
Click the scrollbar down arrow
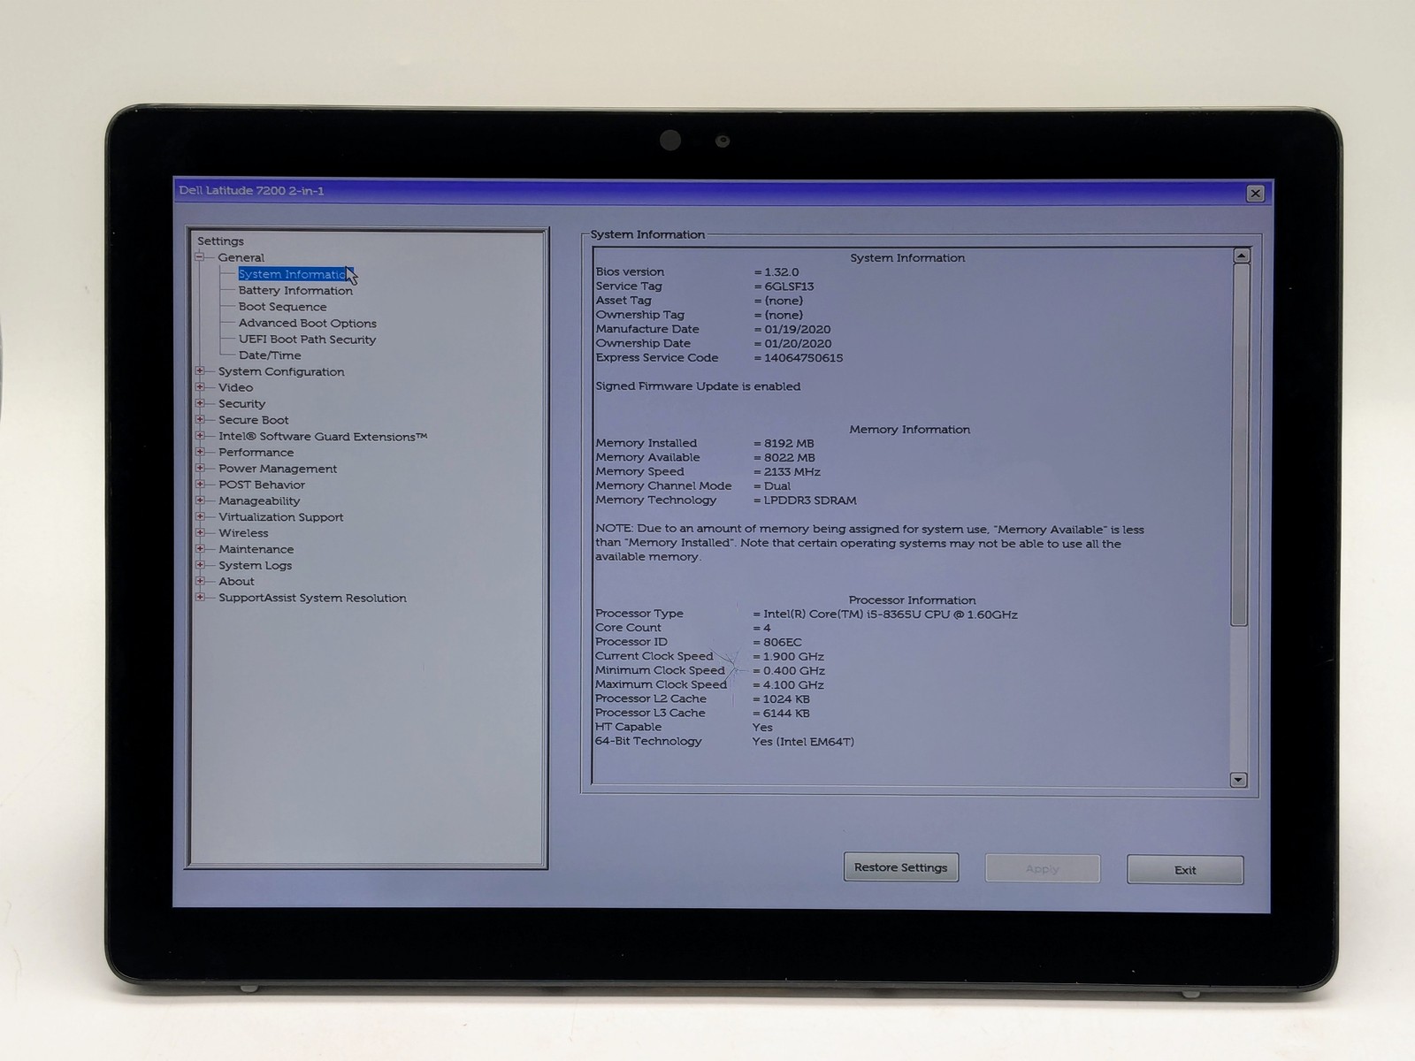click(x=1238, y=780)
